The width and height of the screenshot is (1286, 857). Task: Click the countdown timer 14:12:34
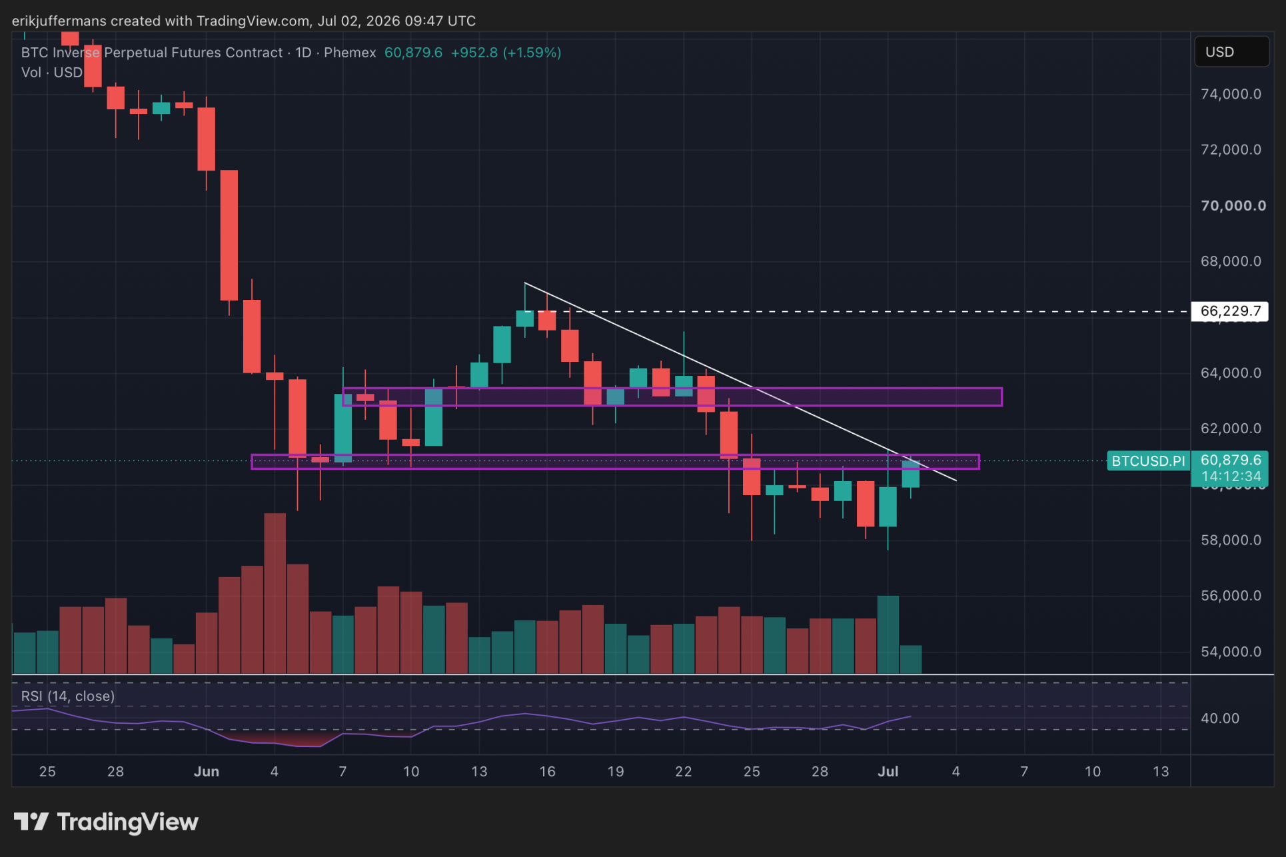pyautogui.click(x=1230, y=476)
